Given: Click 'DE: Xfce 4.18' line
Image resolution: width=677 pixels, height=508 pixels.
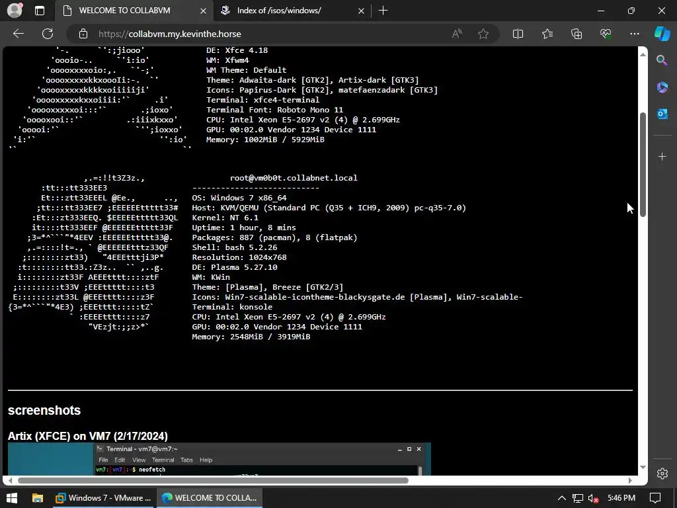Looking at the screenshot, I should [237, 50].
